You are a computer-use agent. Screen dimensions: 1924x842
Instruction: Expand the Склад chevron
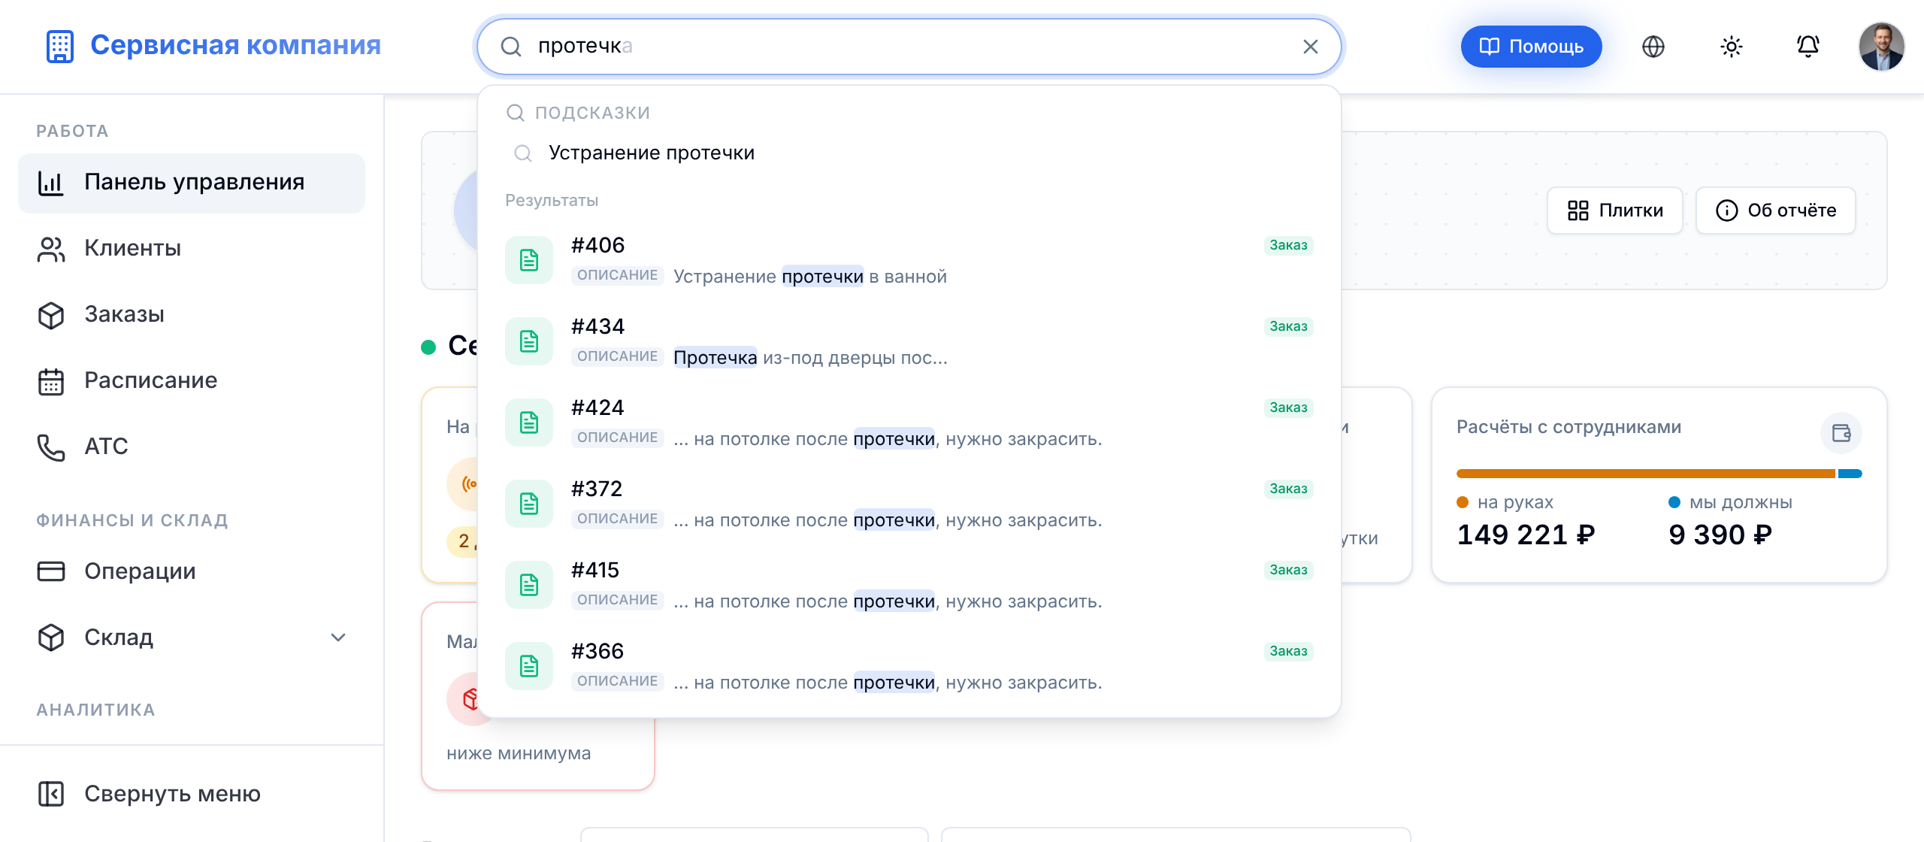[x=338, y=638]
